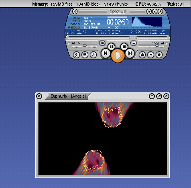Screen dimensions: 191x188
Task: Click the fast-forward double arrow icon
Action: 150,55
